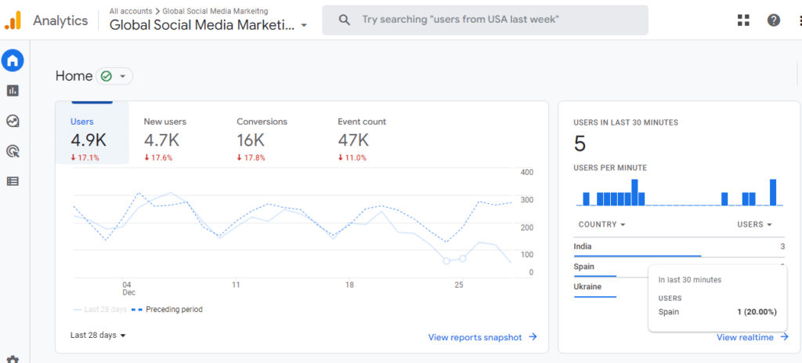This screenshot has height=363, width=802.
Task: Expand the Home status dropdown arrow
Action: pos(122,76)
